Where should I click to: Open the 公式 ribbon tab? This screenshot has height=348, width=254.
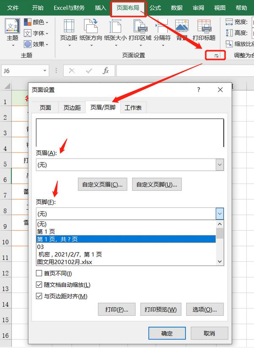click(155, 8)
